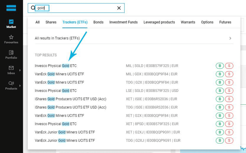
Task: Open All results in Trackers (ETFs) link
Action: point(57,38)
